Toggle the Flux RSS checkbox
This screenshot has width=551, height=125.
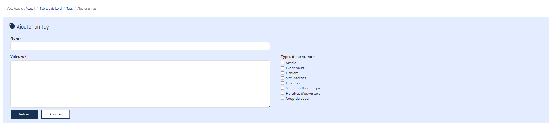(282, 83)
